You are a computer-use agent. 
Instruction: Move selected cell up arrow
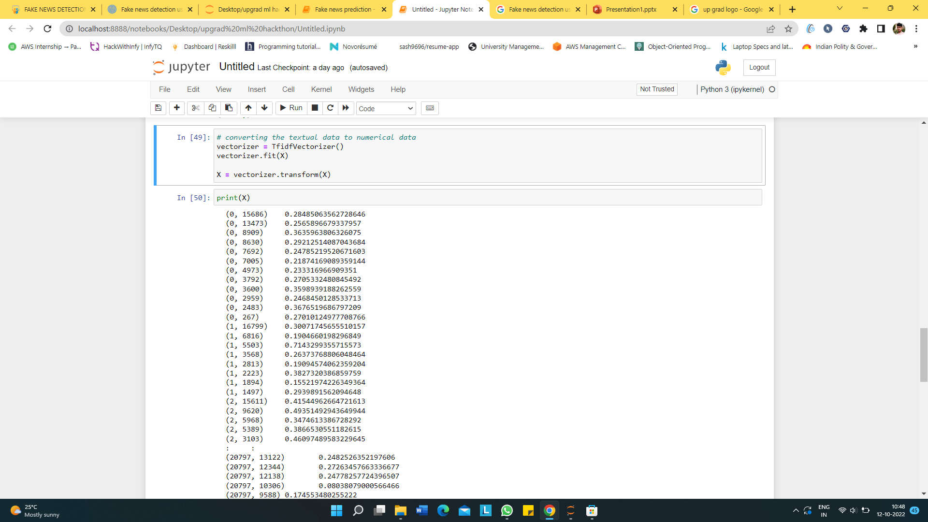(x=248, y=108)
